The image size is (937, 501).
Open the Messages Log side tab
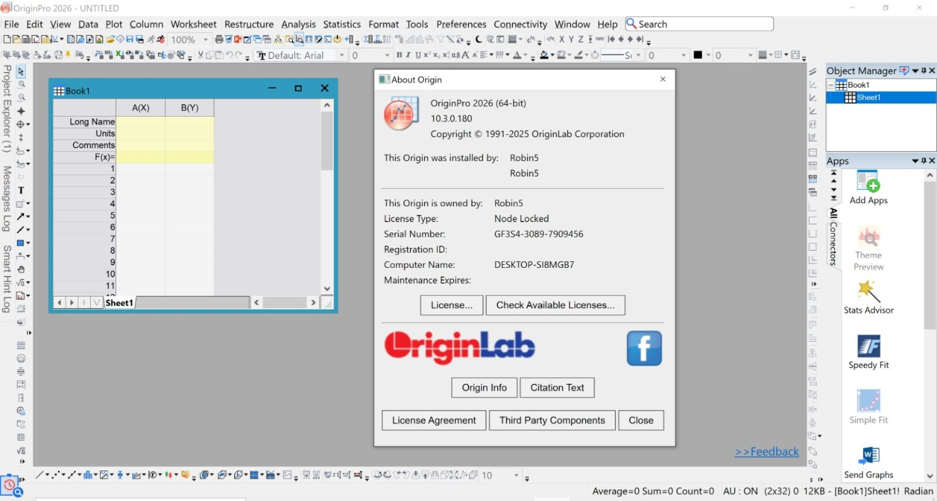[x=7, y=199]
